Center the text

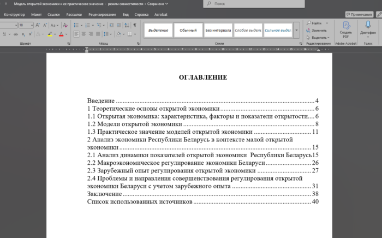pyautogui.click(x=83, y=34)
